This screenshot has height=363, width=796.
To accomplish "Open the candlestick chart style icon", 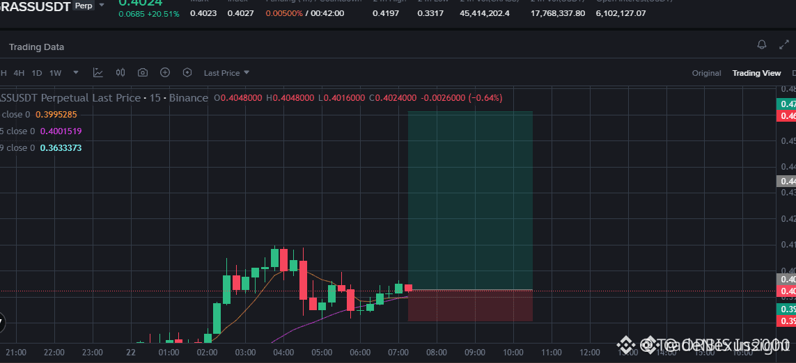I will click(x=120, y=72).
